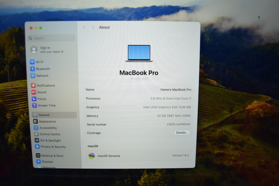Open the Control Centre icon
The height and width of the screenshot is (186, 279).
point(36,134)
